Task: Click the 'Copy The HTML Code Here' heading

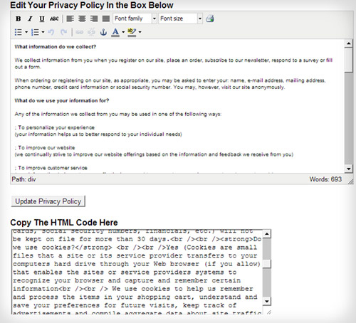Action: tap(64, 223)
